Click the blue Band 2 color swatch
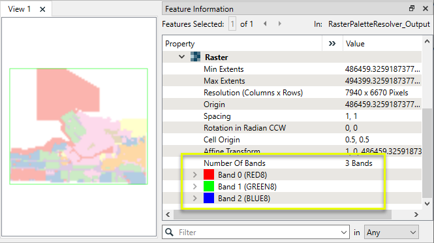Image resolution: width=434 pixels, height=243 pixels. click(x=209, y=199)
